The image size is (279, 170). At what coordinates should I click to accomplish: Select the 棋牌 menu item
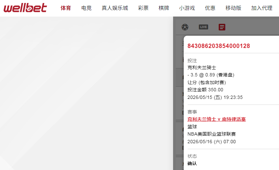coord(164,8)
